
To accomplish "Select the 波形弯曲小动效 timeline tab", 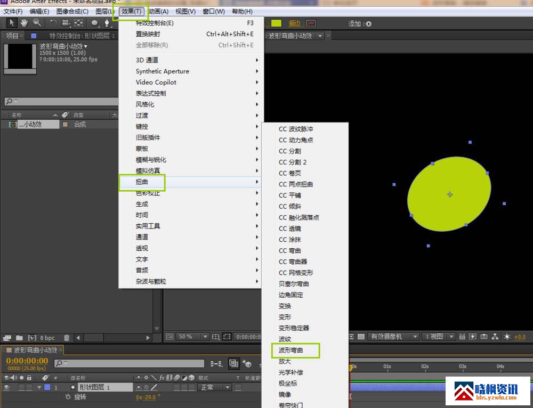I will click(35, 349).
